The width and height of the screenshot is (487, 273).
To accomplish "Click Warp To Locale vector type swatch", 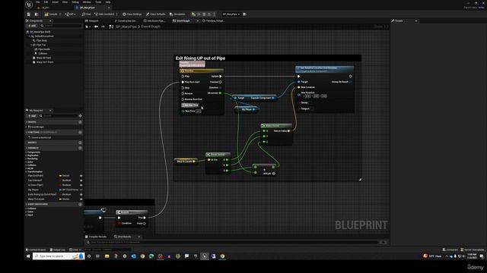I will coord(60,199).
